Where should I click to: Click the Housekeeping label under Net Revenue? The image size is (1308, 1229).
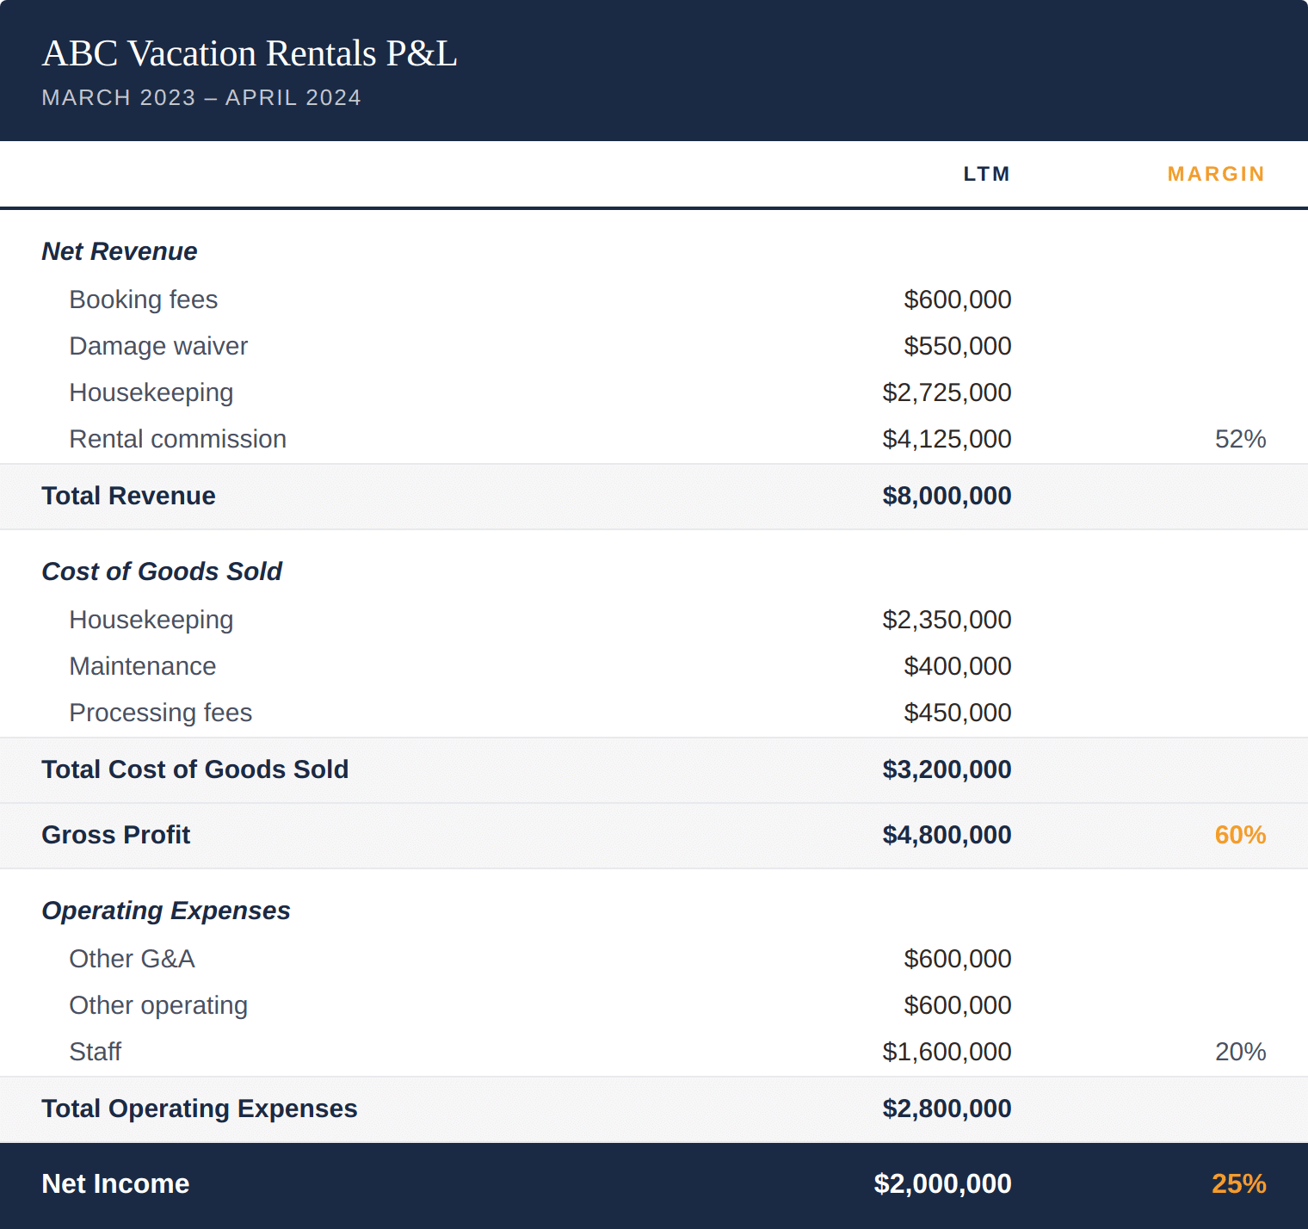click(151, 392)
